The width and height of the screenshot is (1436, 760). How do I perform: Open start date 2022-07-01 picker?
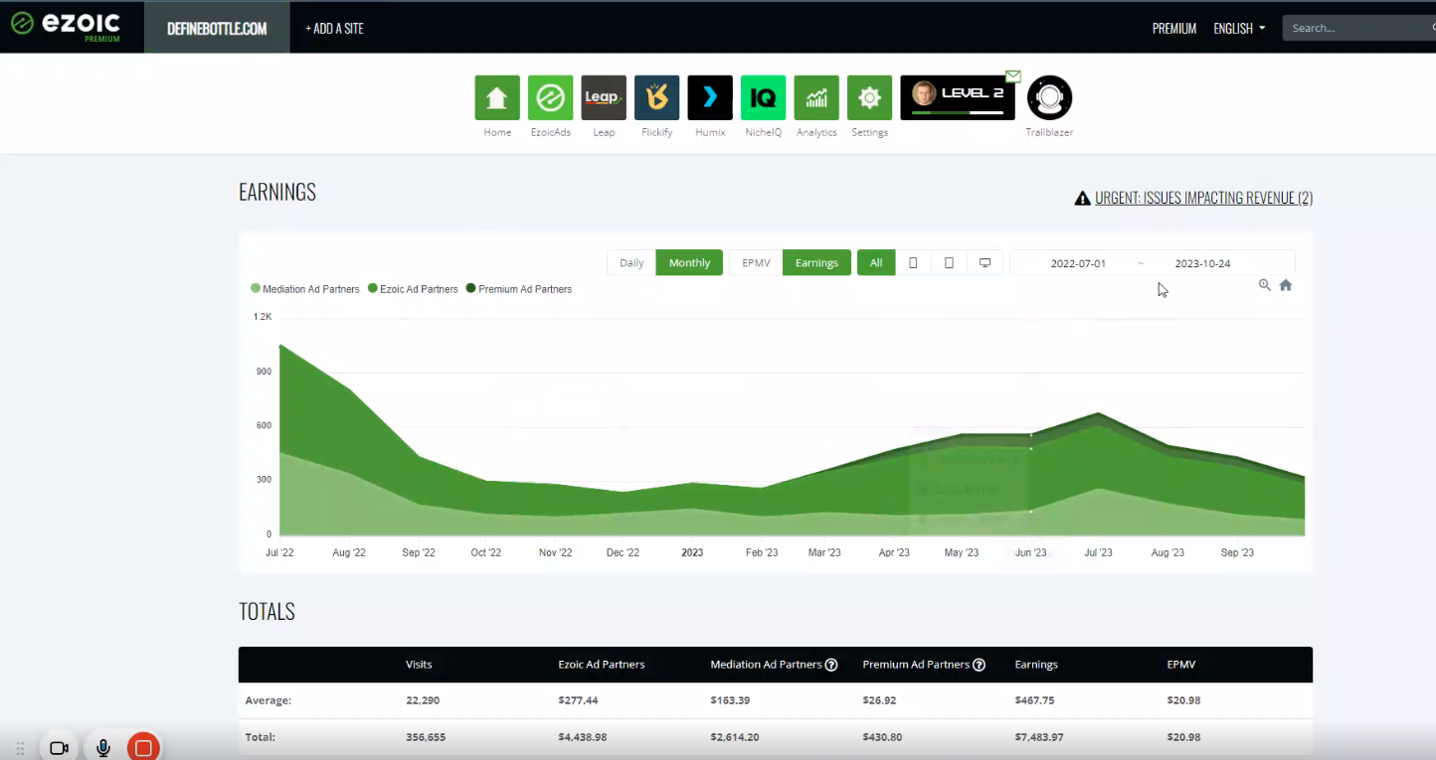1078,263
